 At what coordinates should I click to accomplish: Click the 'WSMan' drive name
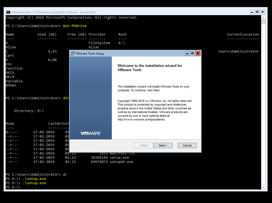point(11,85)
